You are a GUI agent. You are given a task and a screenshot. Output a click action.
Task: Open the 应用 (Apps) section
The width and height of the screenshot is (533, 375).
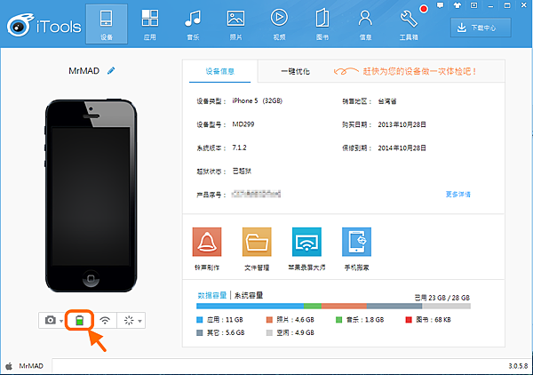pos(149,24)
